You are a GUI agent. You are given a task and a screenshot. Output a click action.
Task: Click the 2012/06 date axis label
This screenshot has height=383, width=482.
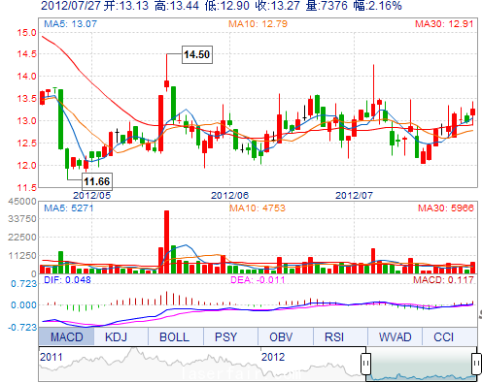[229, 195]
